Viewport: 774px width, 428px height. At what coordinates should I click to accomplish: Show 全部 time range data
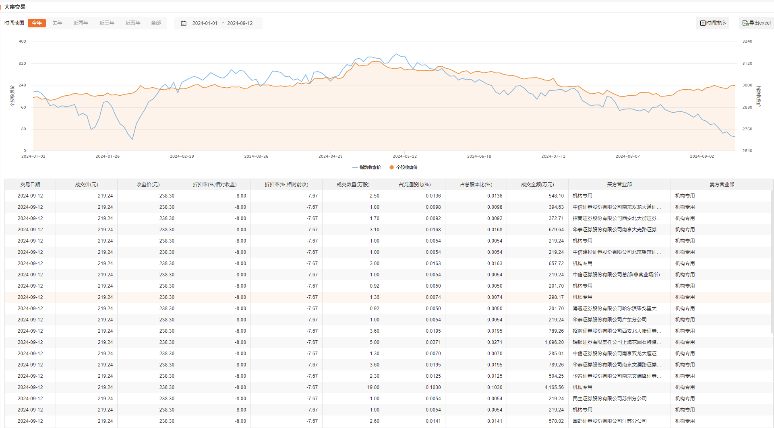click(x=156, y=23)
